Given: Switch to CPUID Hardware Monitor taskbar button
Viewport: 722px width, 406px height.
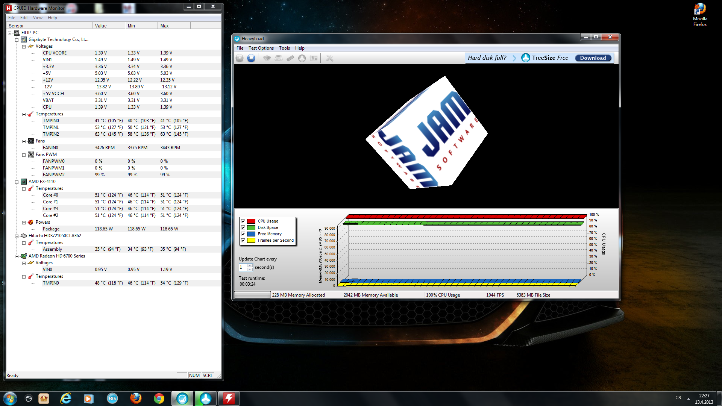Looking at the screenshot, I should 229,398.
